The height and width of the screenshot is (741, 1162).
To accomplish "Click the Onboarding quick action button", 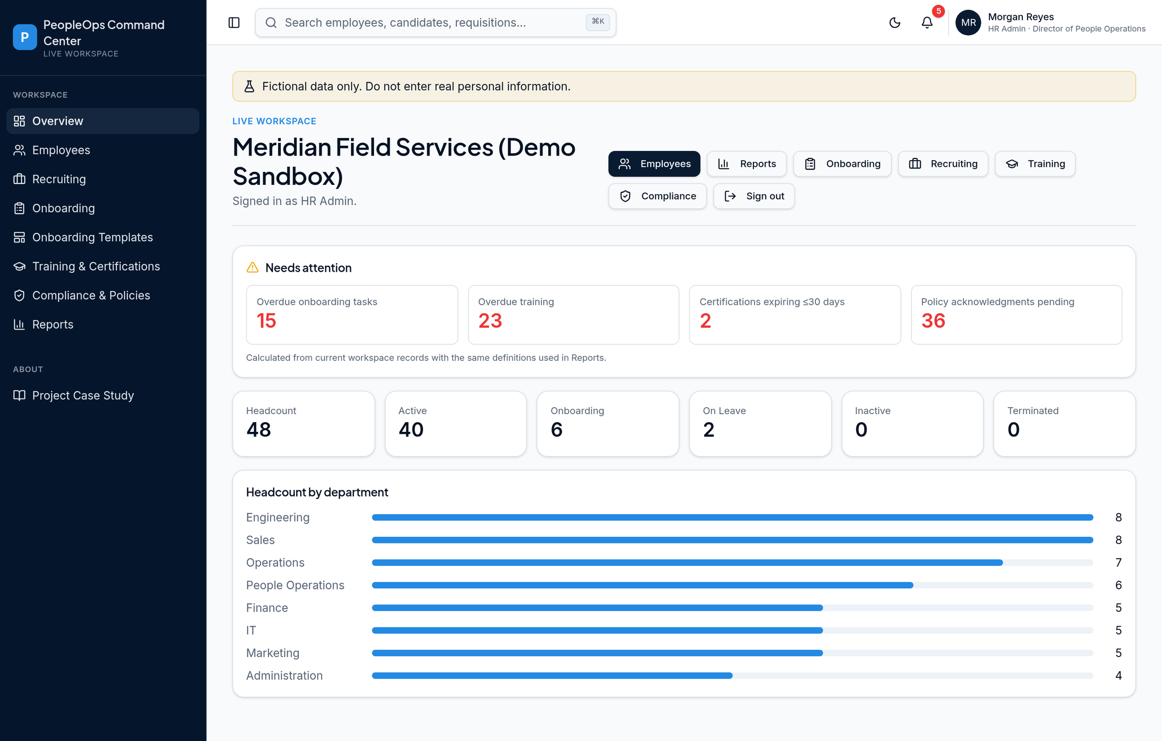I will point(842,164).
